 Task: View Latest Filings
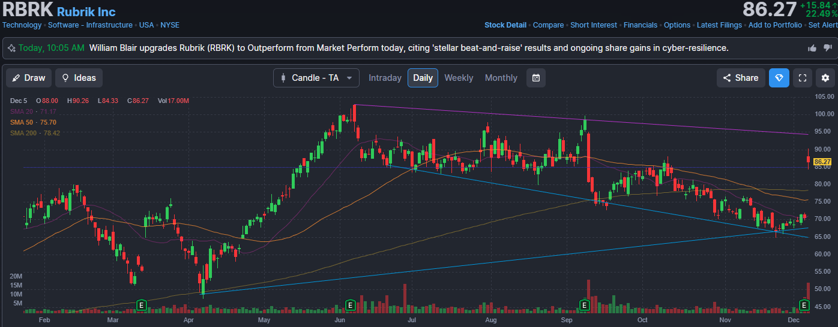click(719, 25)
